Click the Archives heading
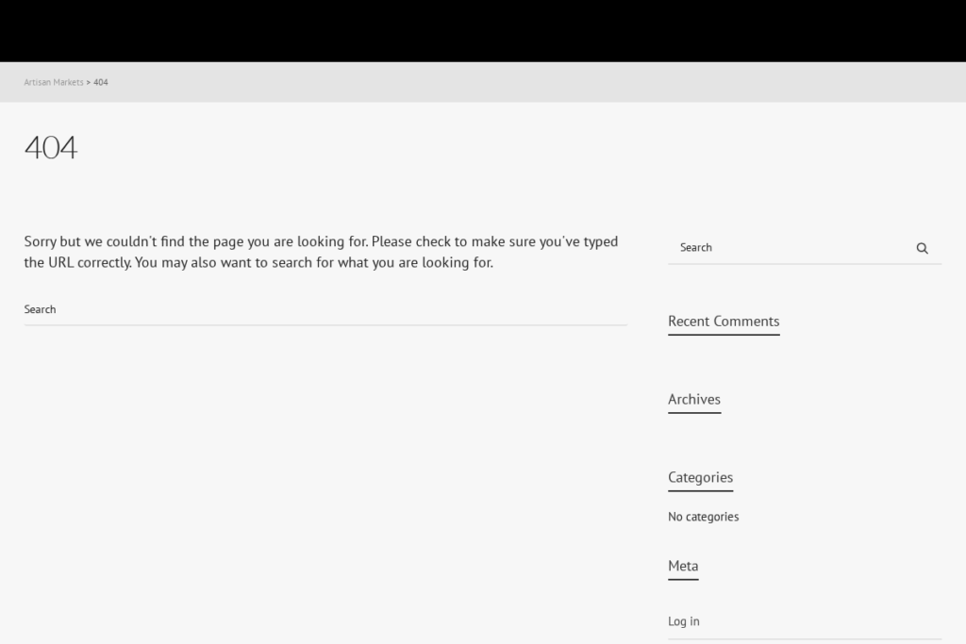966x644 pixels. point(694,400)
